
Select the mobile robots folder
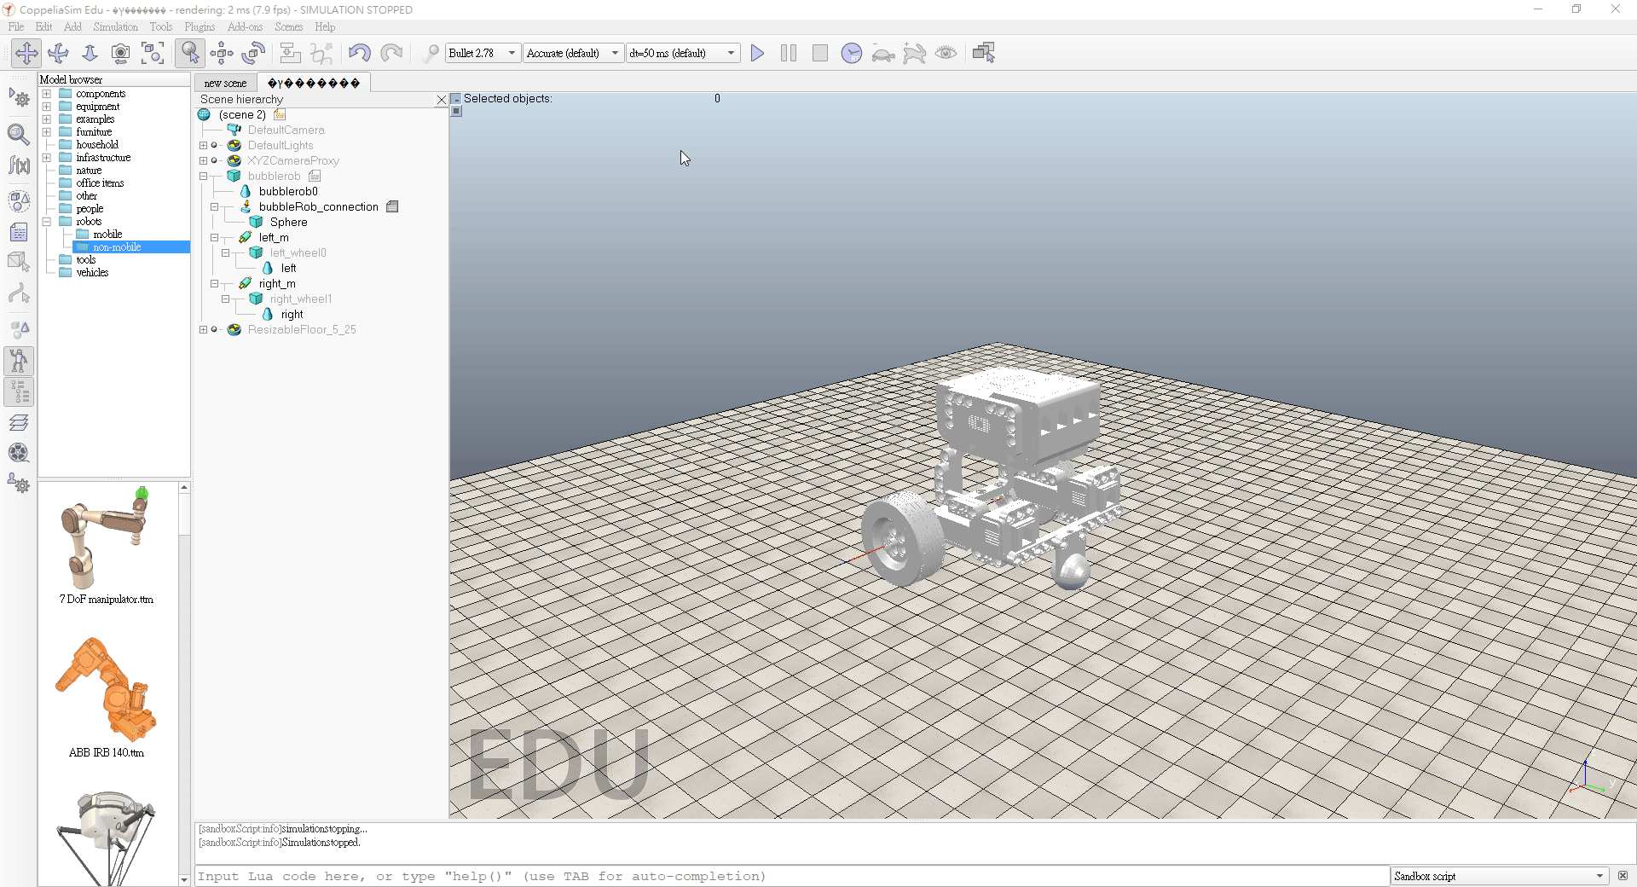tap(107, 235)
